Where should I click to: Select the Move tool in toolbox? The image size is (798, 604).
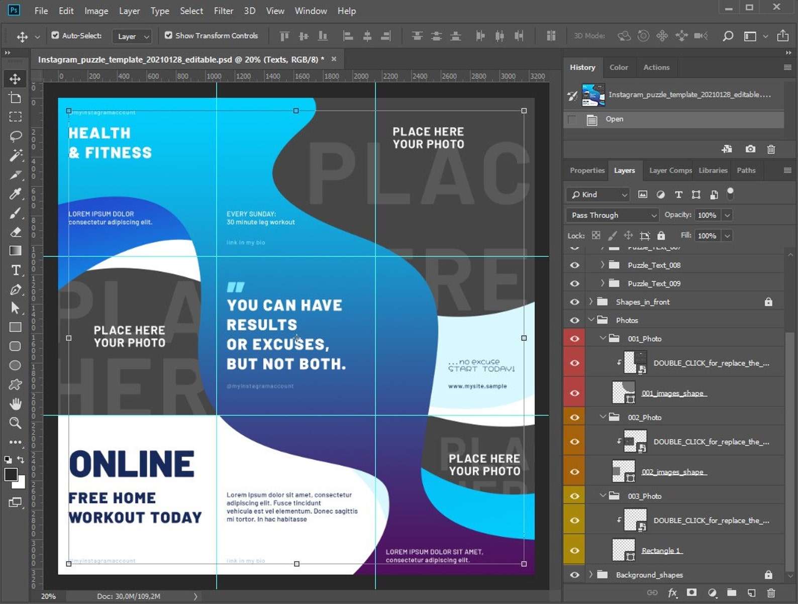tap(15, 79)
